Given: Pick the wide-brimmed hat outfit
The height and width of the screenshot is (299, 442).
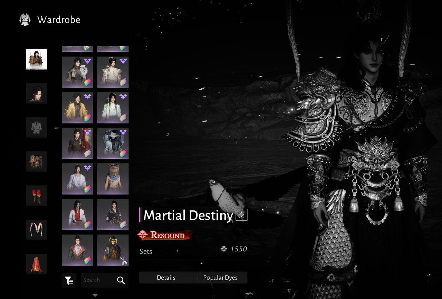Looking at the screenshot, I should [x=113, y=143].
